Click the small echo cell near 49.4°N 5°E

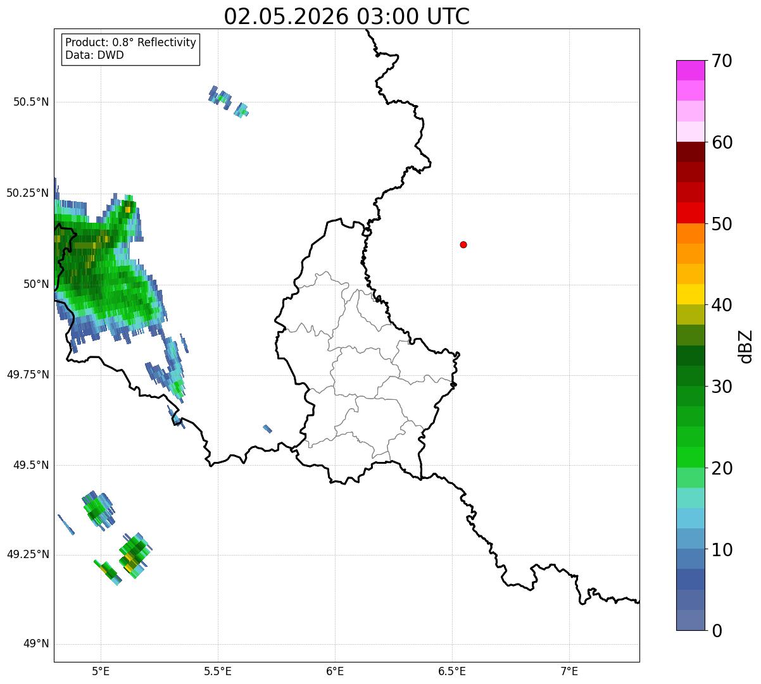98,509
